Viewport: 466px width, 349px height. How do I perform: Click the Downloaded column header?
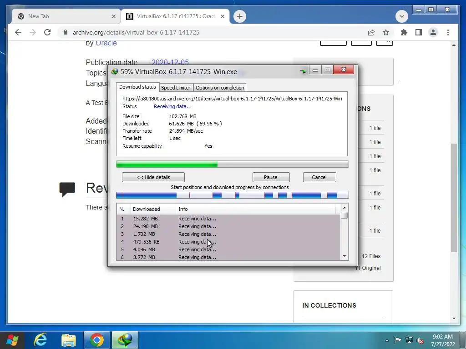tap(153, 209)
